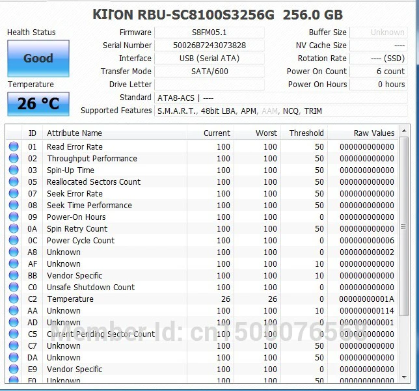Select the Power Cycle Count attribute name
This screenshot has width=419, height=391.
pos(81,241)
